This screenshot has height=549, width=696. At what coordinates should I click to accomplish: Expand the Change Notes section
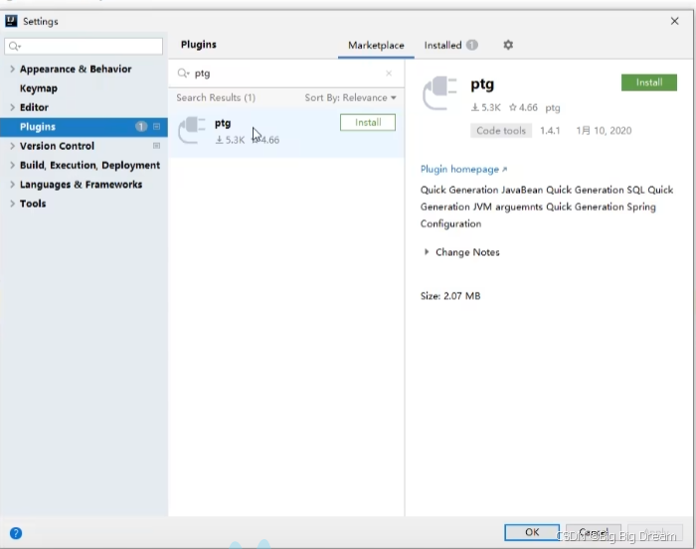click(427, 252)
